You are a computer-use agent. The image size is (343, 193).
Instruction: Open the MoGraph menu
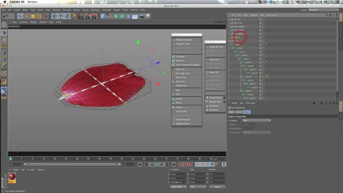(95, 10)
